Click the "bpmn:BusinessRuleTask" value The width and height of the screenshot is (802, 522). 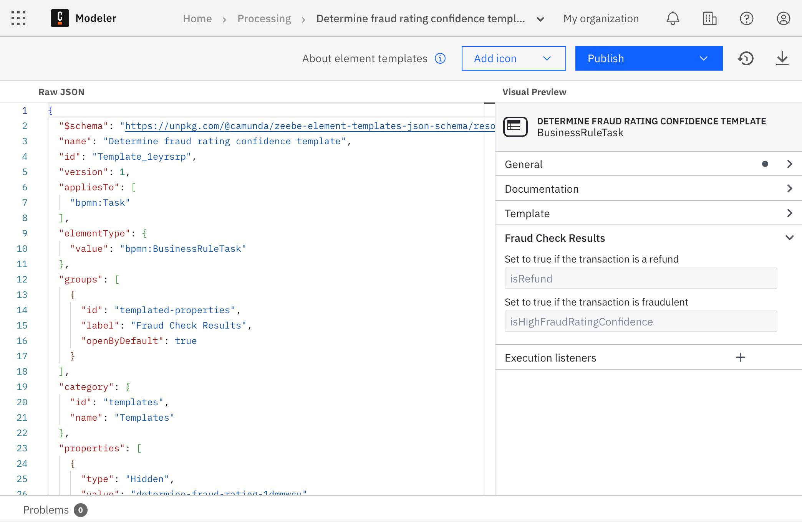click(183, 249)
